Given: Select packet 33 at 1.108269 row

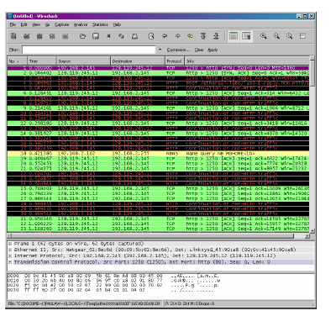Looking at the screenshot, I should 158,229.
